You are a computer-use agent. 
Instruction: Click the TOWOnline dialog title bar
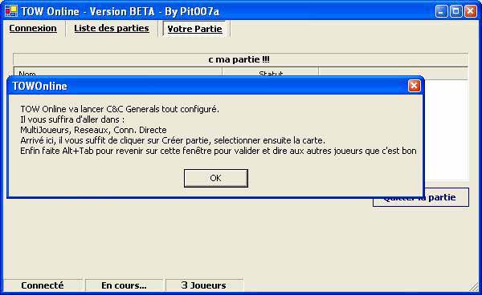[x=209, y=86]
